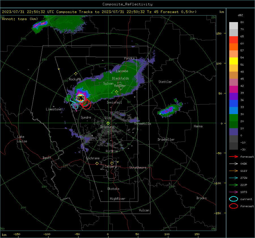This screenshot has width=255, height=238.
Task: Click the RedDeer city label
Action: [x=120, y=86]
